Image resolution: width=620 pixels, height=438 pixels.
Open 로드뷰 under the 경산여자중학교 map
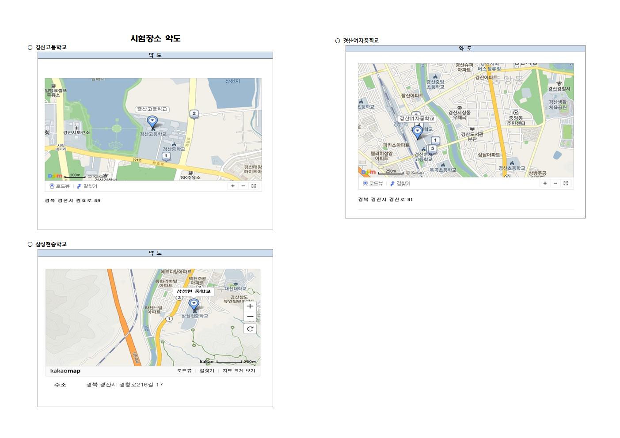(x=373, y=183)
